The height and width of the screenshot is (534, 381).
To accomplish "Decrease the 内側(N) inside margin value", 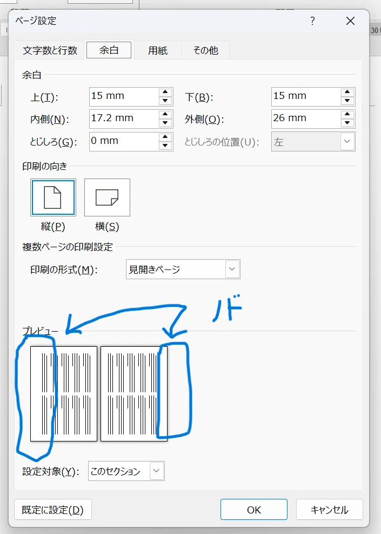I will (x=165, y=123).
